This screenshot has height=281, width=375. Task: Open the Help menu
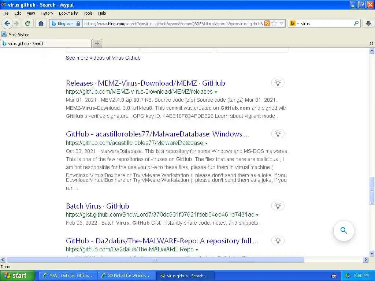(102, 13)
